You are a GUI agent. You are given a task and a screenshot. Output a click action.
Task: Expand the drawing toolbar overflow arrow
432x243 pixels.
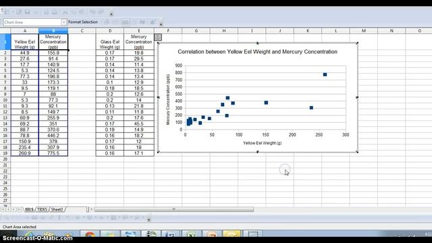coord(148,219)
